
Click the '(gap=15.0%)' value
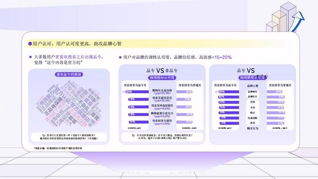point(162,116)
